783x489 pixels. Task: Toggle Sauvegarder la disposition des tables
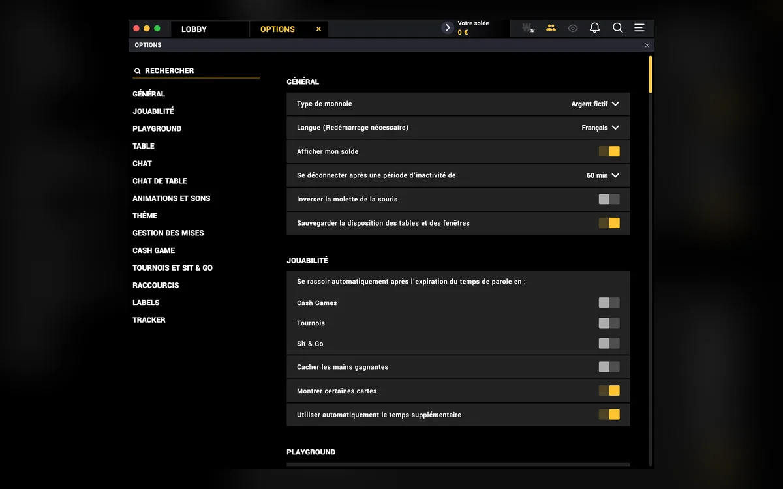pos(609,223)
